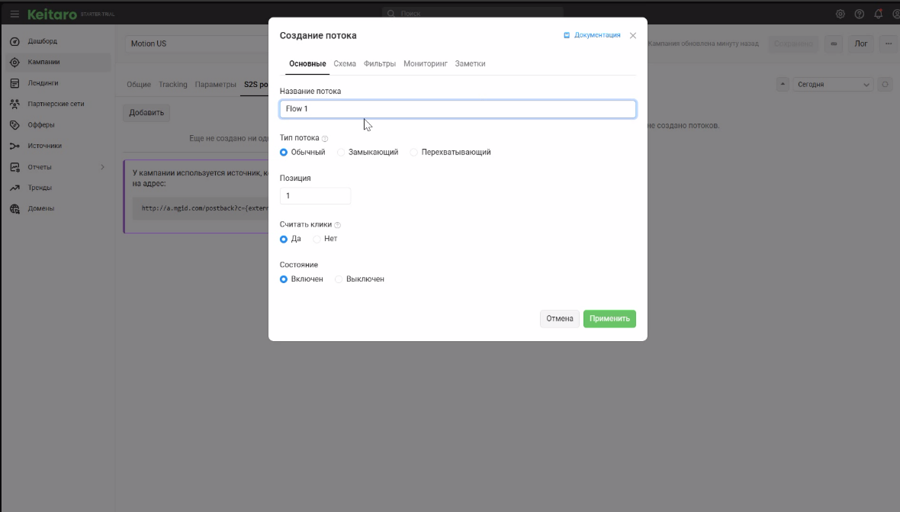The height and width of the screenshot is (512, 900).
Task: Switch to the 'Фильтры' tab
Action: coord(380,64)
